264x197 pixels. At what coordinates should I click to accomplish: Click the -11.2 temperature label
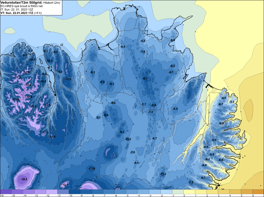163,174
